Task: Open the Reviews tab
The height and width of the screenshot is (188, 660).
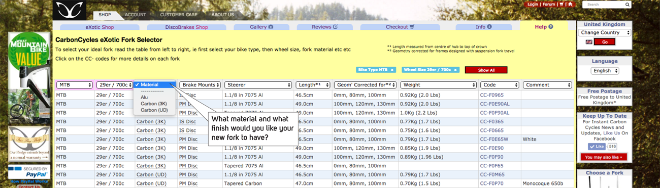Action: (x=324, y=27)
